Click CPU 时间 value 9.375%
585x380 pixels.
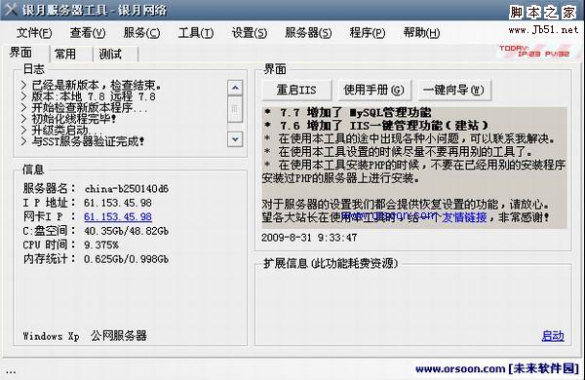click(101, 245)
